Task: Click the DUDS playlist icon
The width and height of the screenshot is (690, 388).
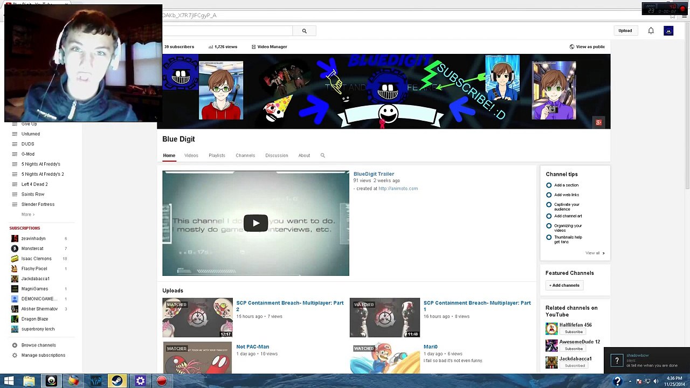Action: [15, 144]
